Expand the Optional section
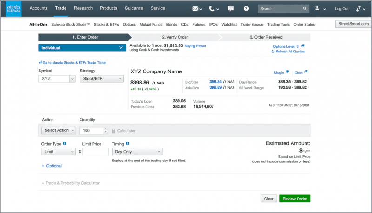Image resolution: width=372 pixels, height=213 pixels. (52, 166)
